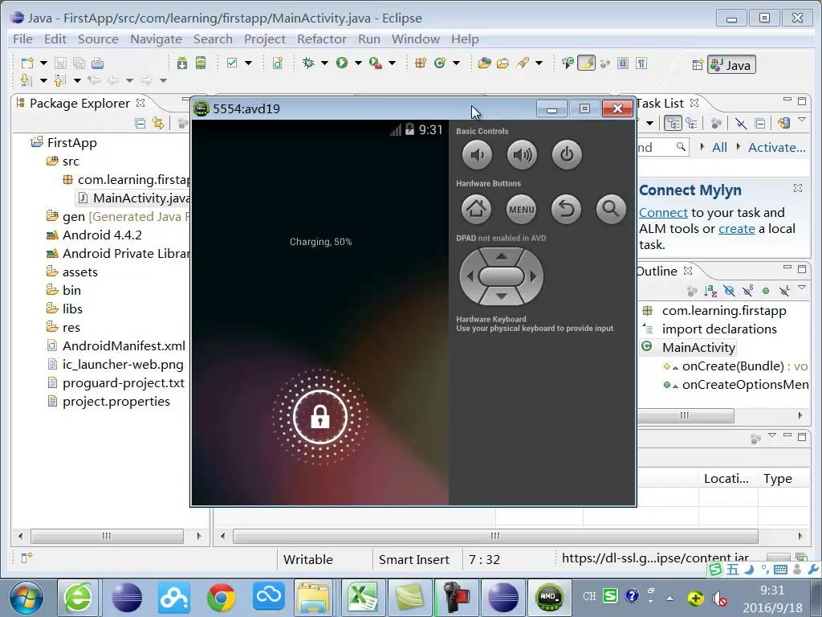
Task: Tap the emulator Back hardware button
Action: (566, 209)
